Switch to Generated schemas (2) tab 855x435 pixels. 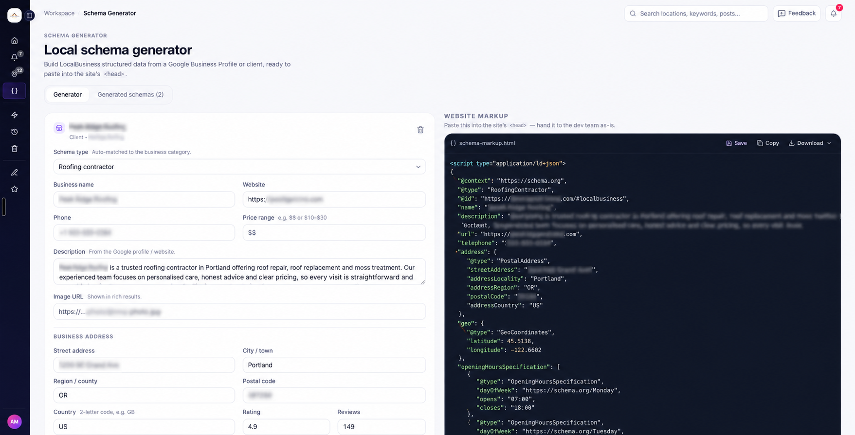point(130,95)
